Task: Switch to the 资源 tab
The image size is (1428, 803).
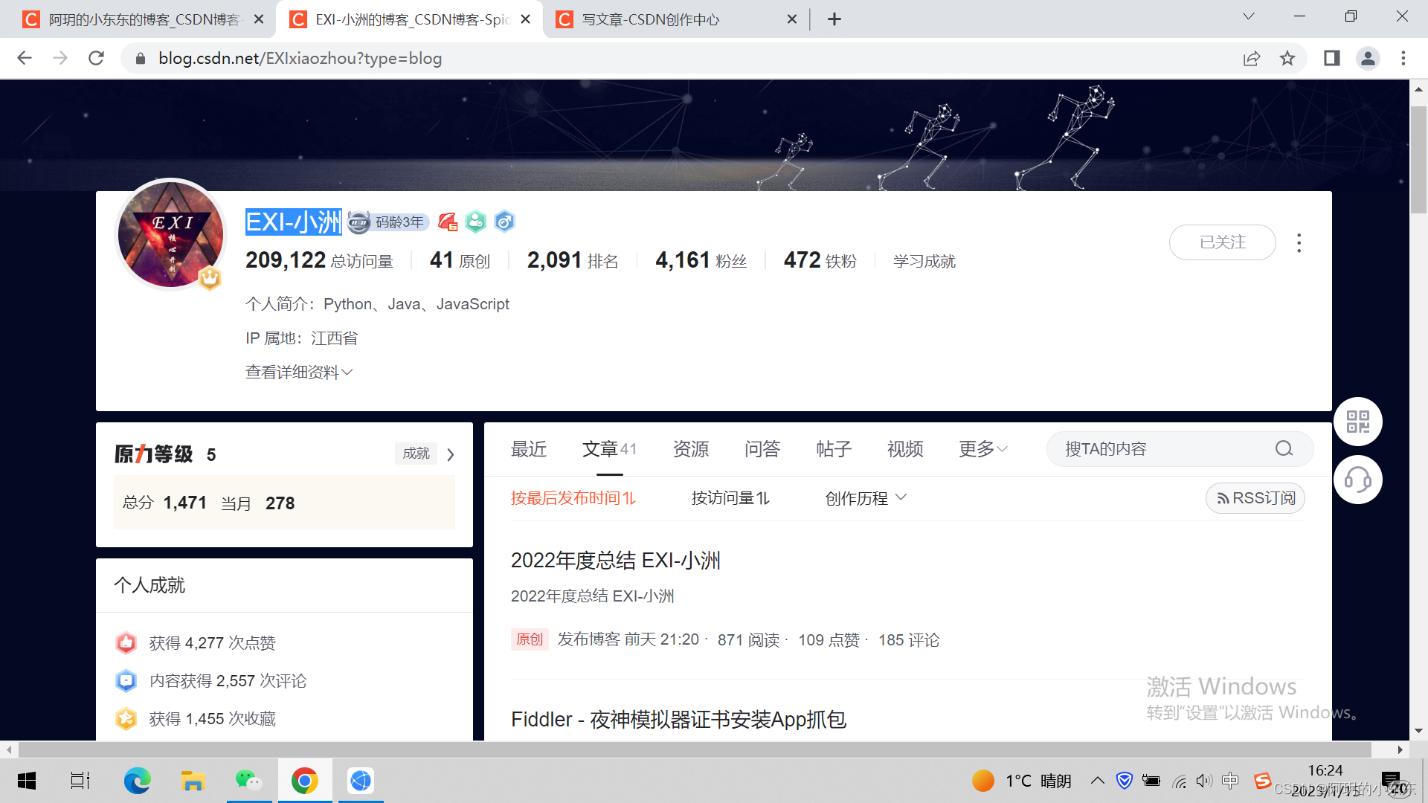Action: (x=690, y=448)
